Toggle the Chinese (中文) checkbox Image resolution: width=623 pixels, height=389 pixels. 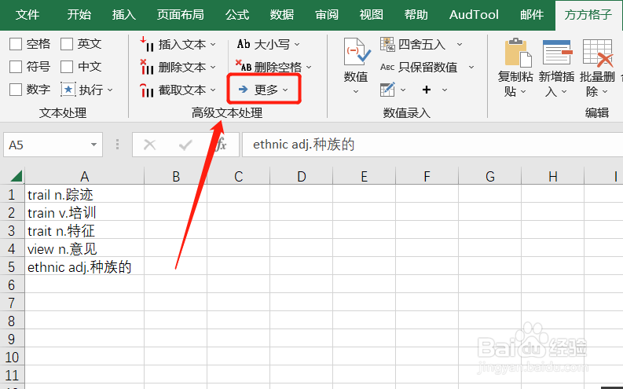point(66,66)
